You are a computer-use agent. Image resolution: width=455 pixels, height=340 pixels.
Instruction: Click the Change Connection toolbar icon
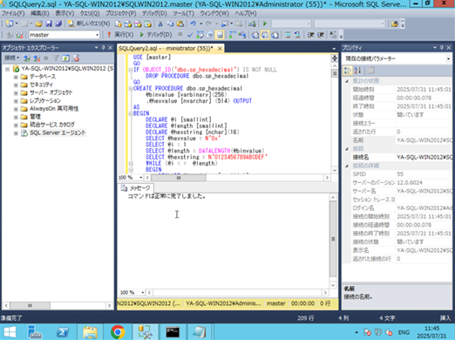tap(19, 35)
